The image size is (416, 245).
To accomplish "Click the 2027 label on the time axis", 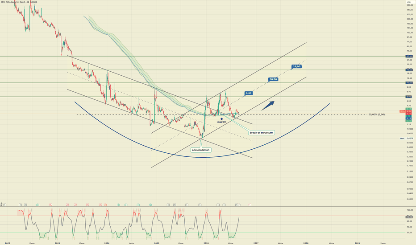I will [256, 243].
